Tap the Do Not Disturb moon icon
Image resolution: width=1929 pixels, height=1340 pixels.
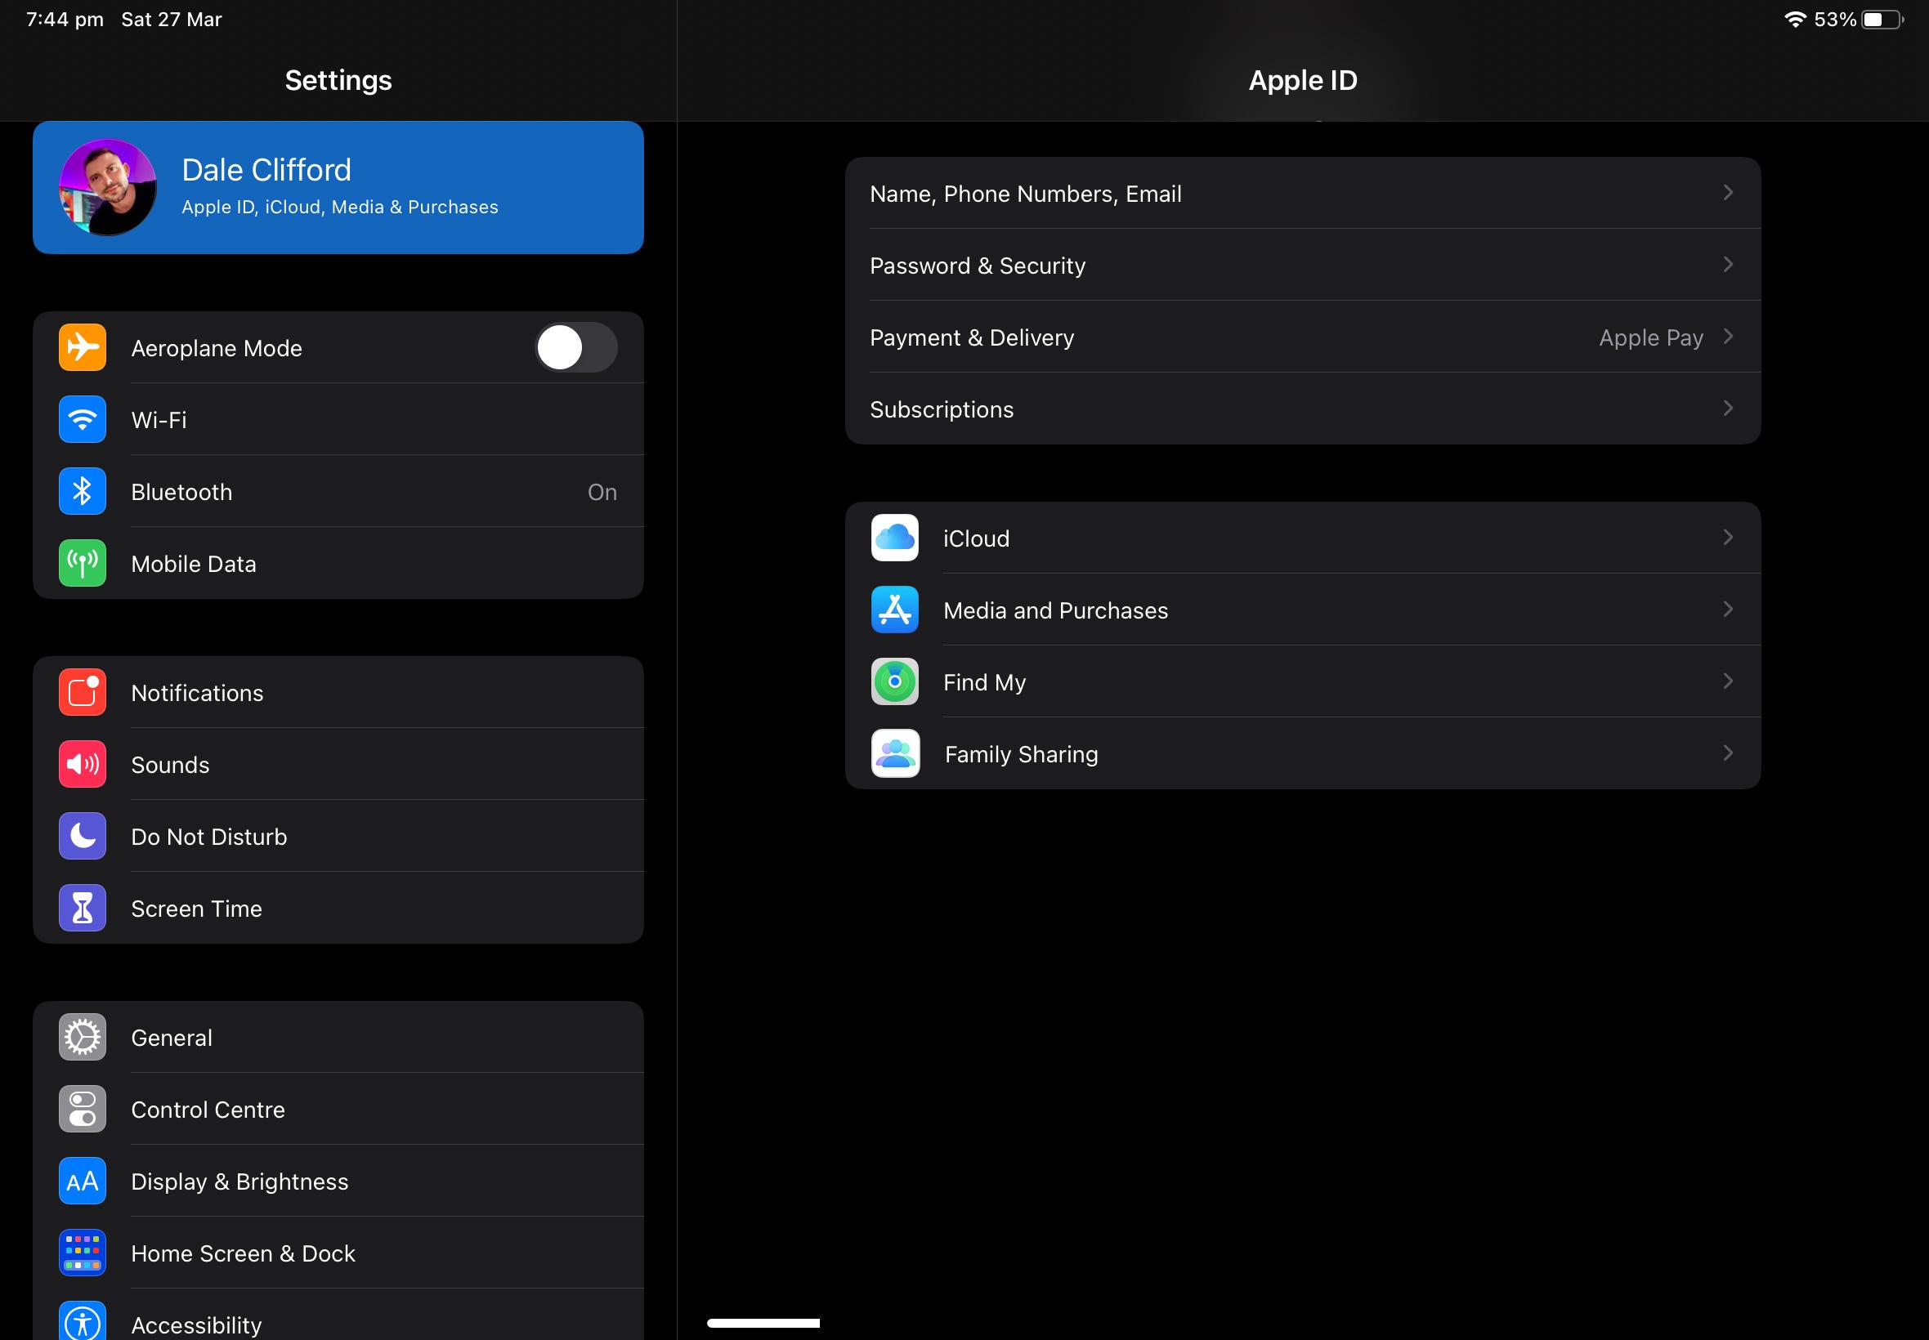point(83,836)
